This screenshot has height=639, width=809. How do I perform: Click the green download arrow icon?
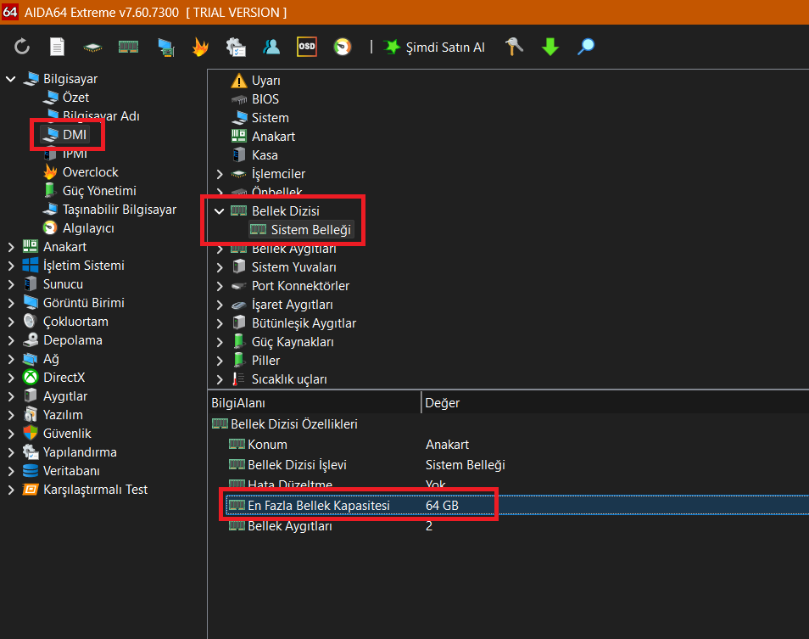pos(550,47)
